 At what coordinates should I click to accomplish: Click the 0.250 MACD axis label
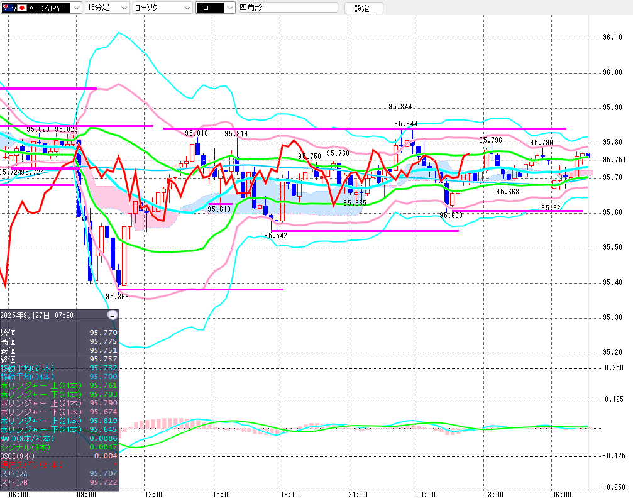point(614,368)
